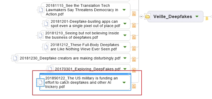Click the document icon of the selected US military node
212x99 pixels.
(40, 82)
